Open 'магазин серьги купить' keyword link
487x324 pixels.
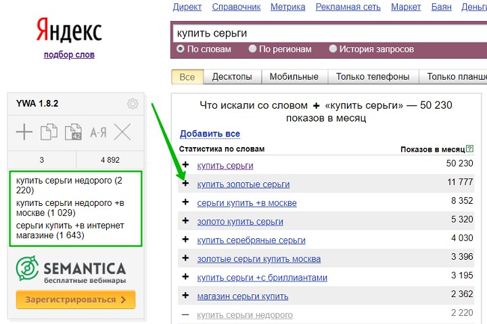(243, 296)
